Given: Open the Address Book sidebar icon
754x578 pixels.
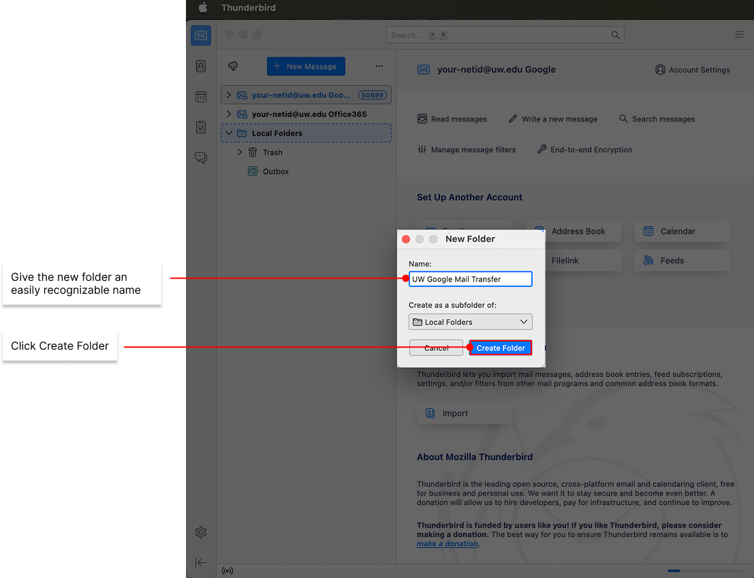Looking at the screenshot, I should (201, 66).
